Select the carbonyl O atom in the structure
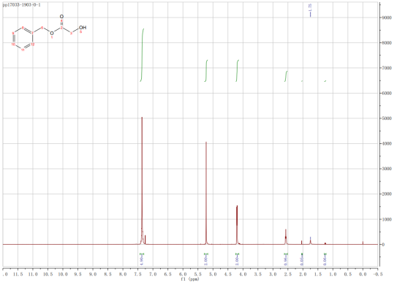 pos(61,17)
